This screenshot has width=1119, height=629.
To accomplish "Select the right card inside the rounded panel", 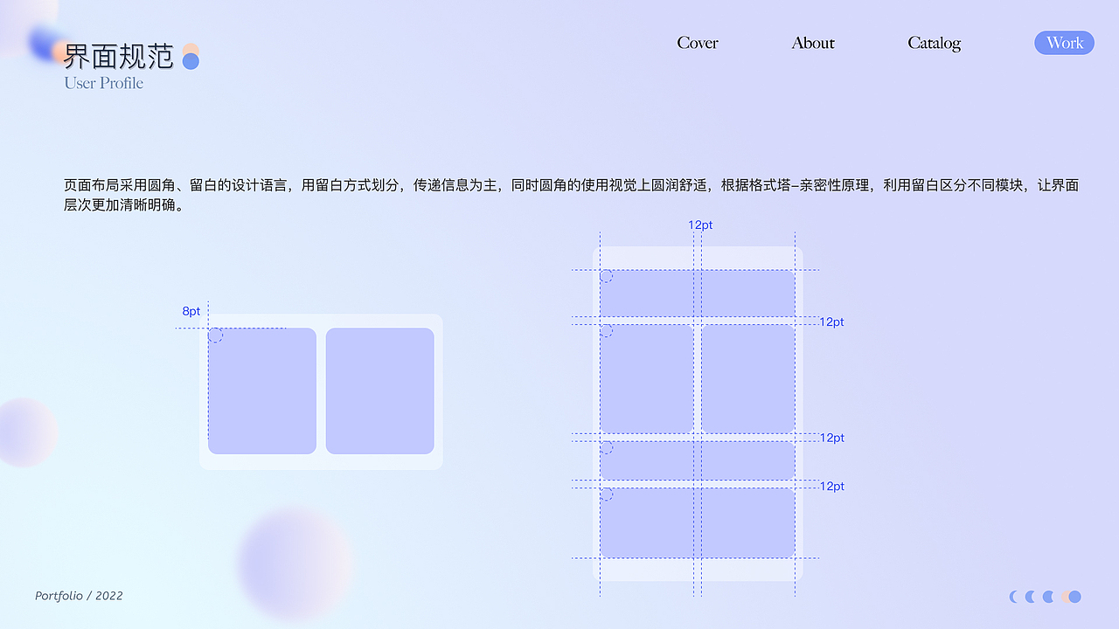I will [x=379, y=391].
